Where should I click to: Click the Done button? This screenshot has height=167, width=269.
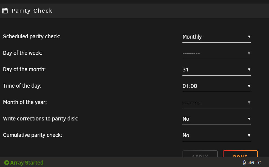point(240,154)
